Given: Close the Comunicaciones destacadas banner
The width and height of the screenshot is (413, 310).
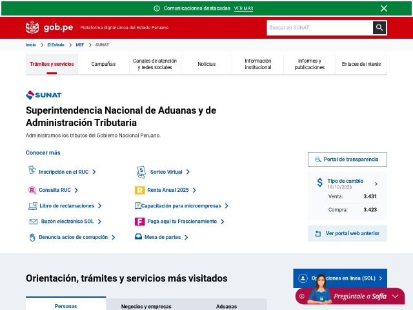Looking at the screenshot, I should coord(384,8).
